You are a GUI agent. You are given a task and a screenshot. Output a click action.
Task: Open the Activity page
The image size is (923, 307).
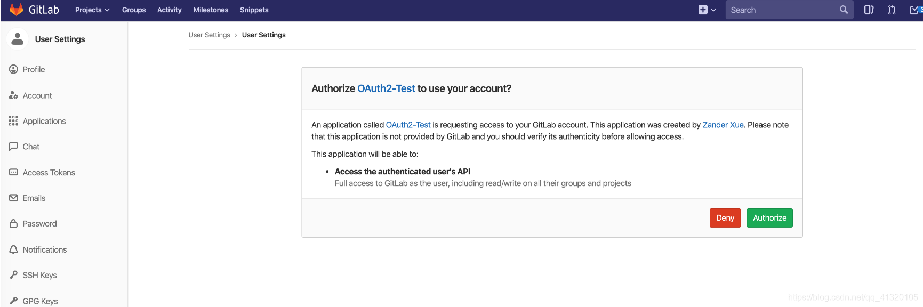[170, 10]
